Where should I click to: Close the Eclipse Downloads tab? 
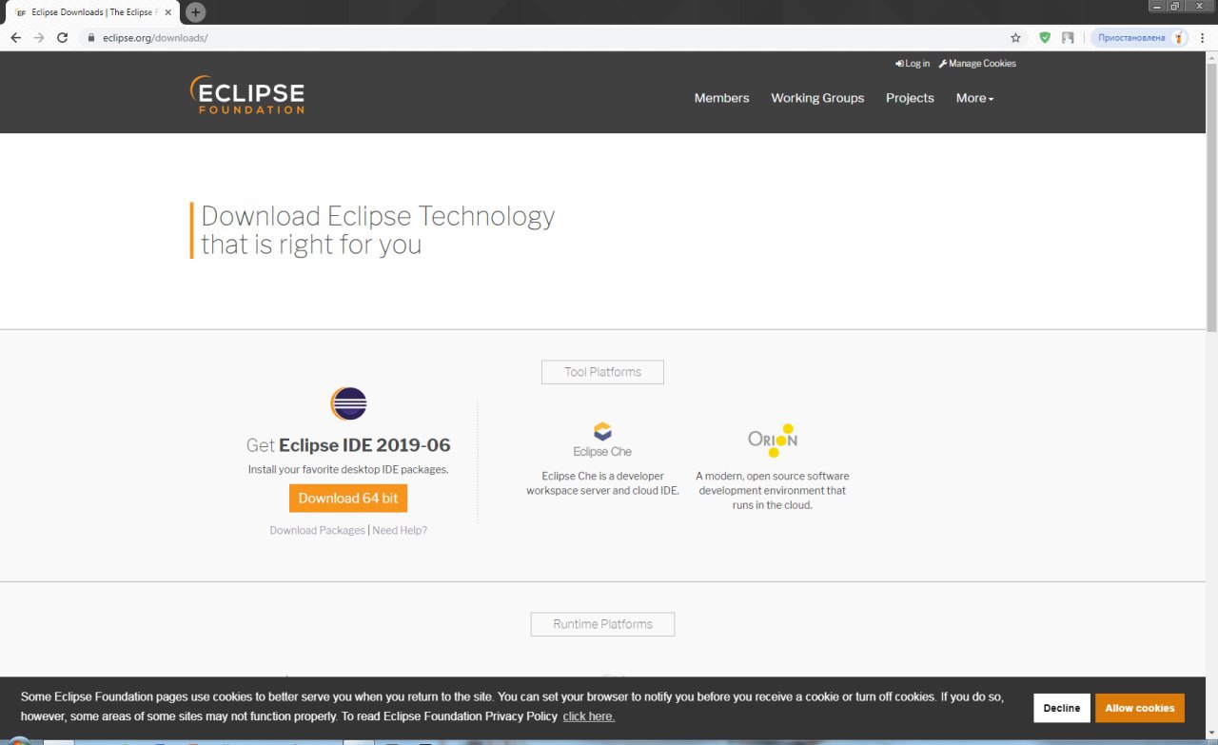point(168,12)
